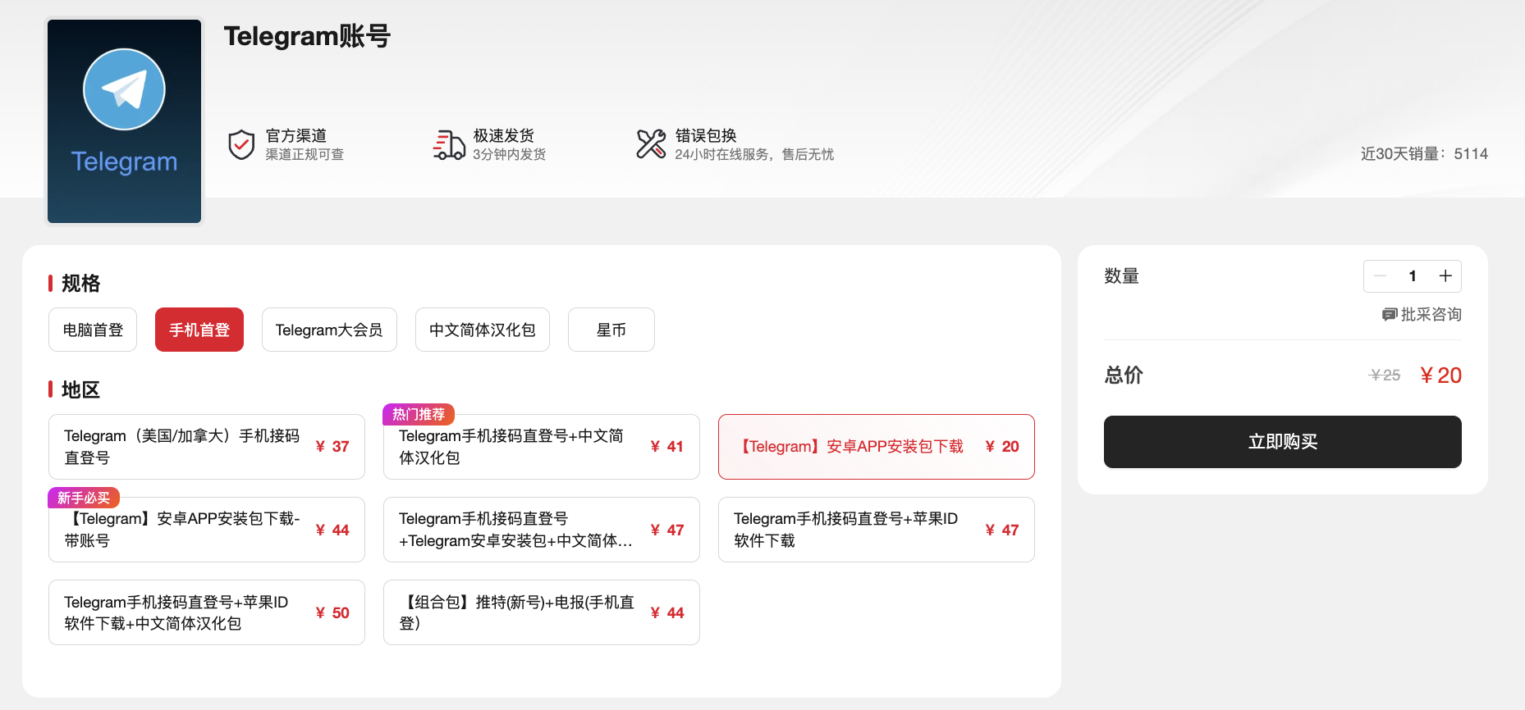Image resolution: width=1525 pixels, height=710 pixels.
Task: Click the Telegram账号 page title
Action: click(x=307, y=36)
